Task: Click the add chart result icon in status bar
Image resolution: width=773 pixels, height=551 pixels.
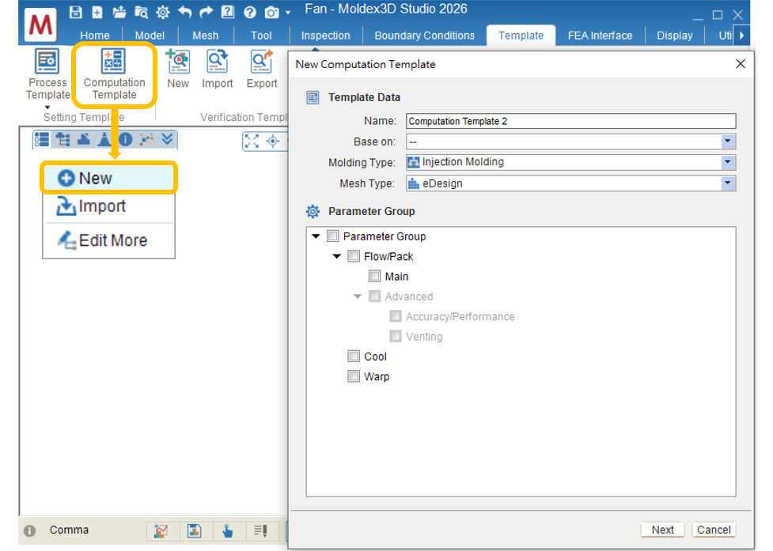Action: click(161, 530)
